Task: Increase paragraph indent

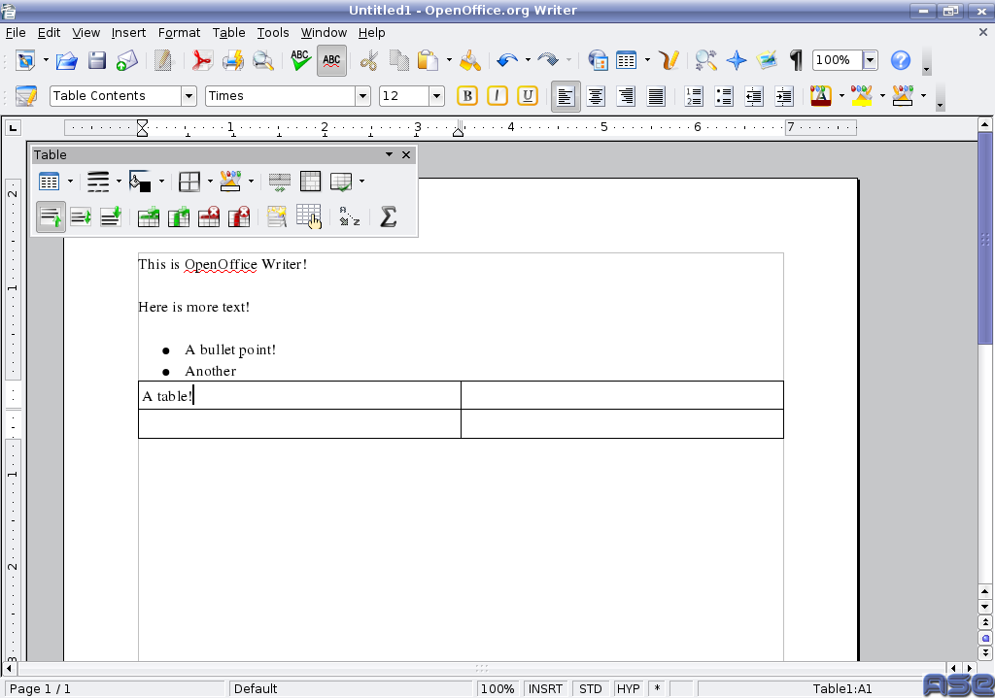Action: click(x=784, y=96)
